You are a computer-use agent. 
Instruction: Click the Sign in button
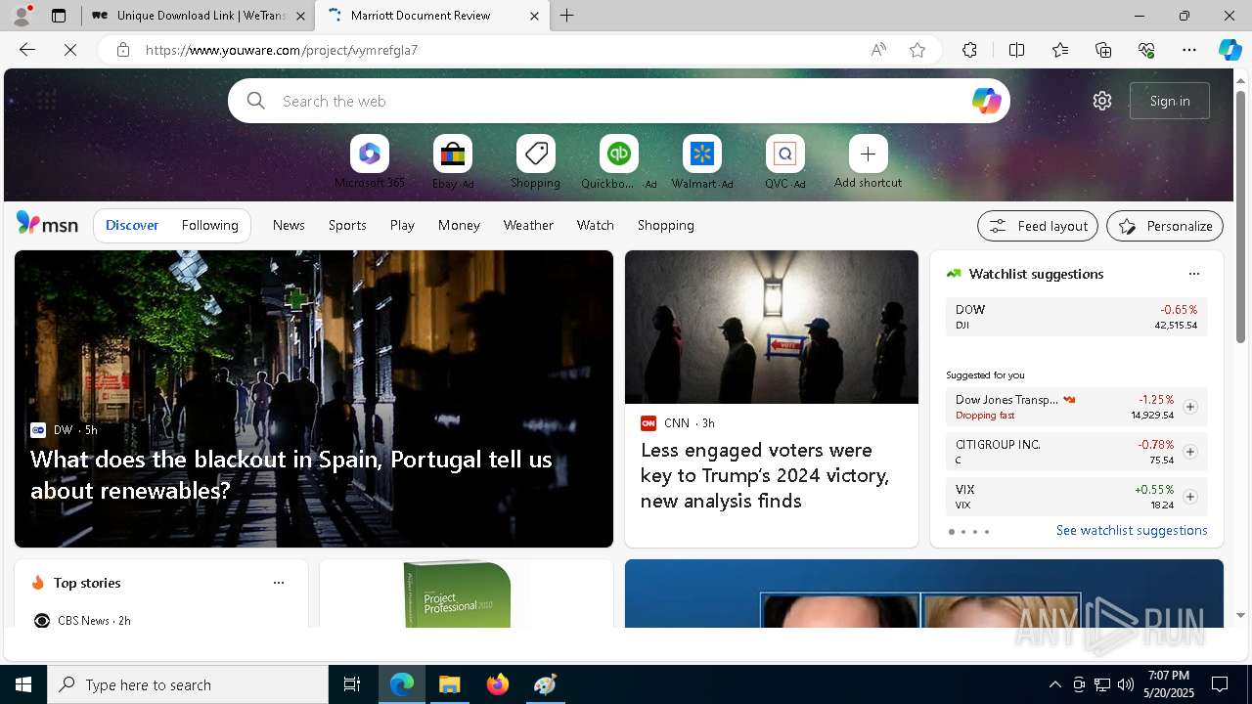coord(1170,101)
